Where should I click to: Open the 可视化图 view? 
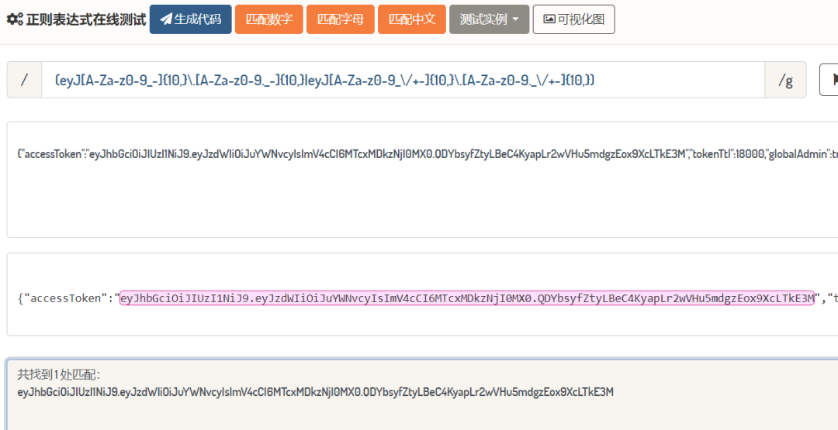[574, 19]
